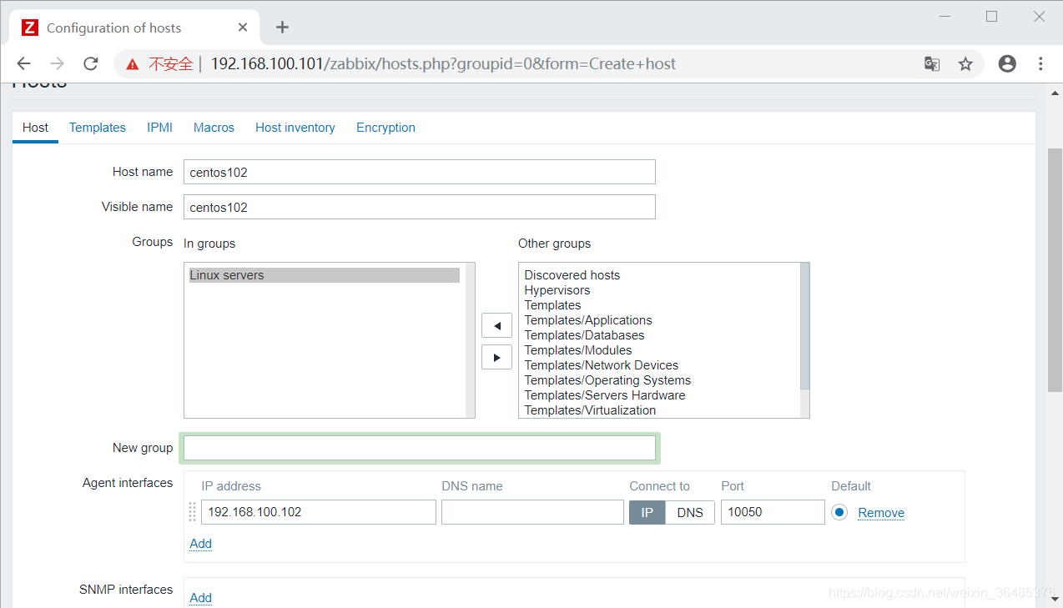Maximize the Chrome window
Screen dimensions: 1063x608
point(991,16)
